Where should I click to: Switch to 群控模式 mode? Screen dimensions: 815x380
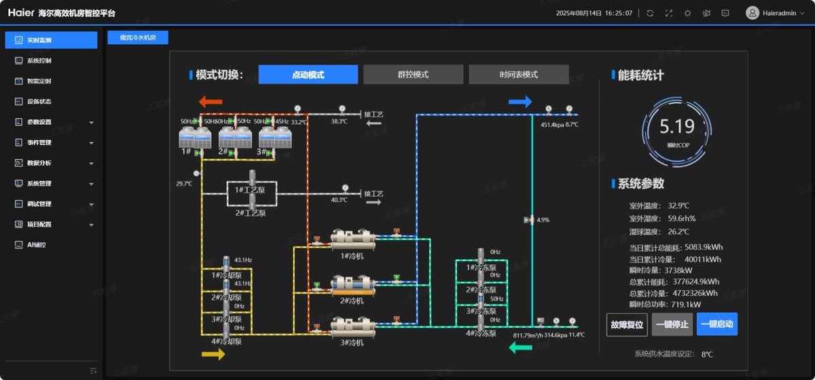pyautogui.click(x=413, y=75)
